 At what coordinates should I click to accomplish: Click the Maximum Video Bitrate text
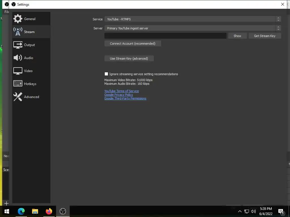[128, 80]
